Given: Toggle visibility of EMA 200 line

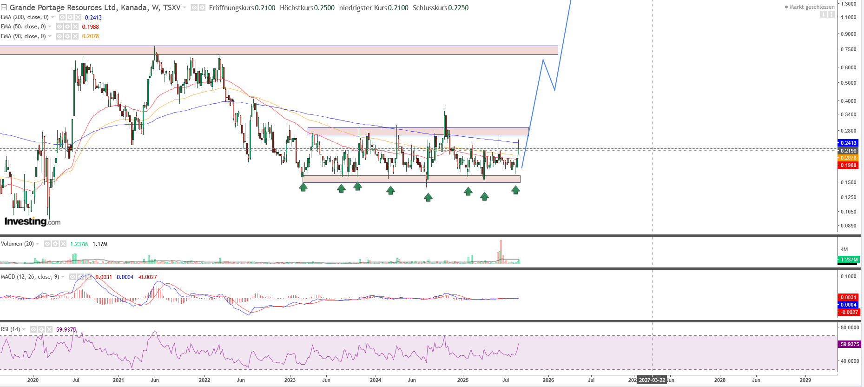Looking at the screenshot, I should pyautogui.click(x=62, y=17).
